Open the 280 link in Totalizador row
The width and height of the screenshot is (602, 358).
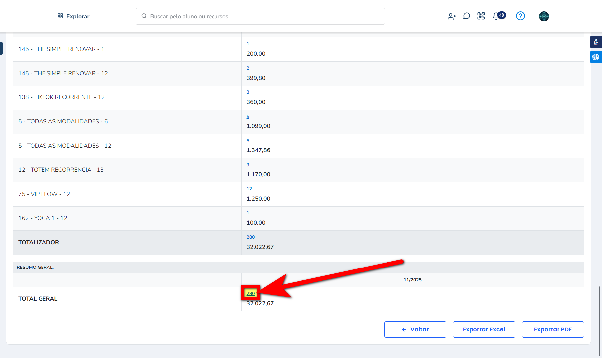pos(251,237)
